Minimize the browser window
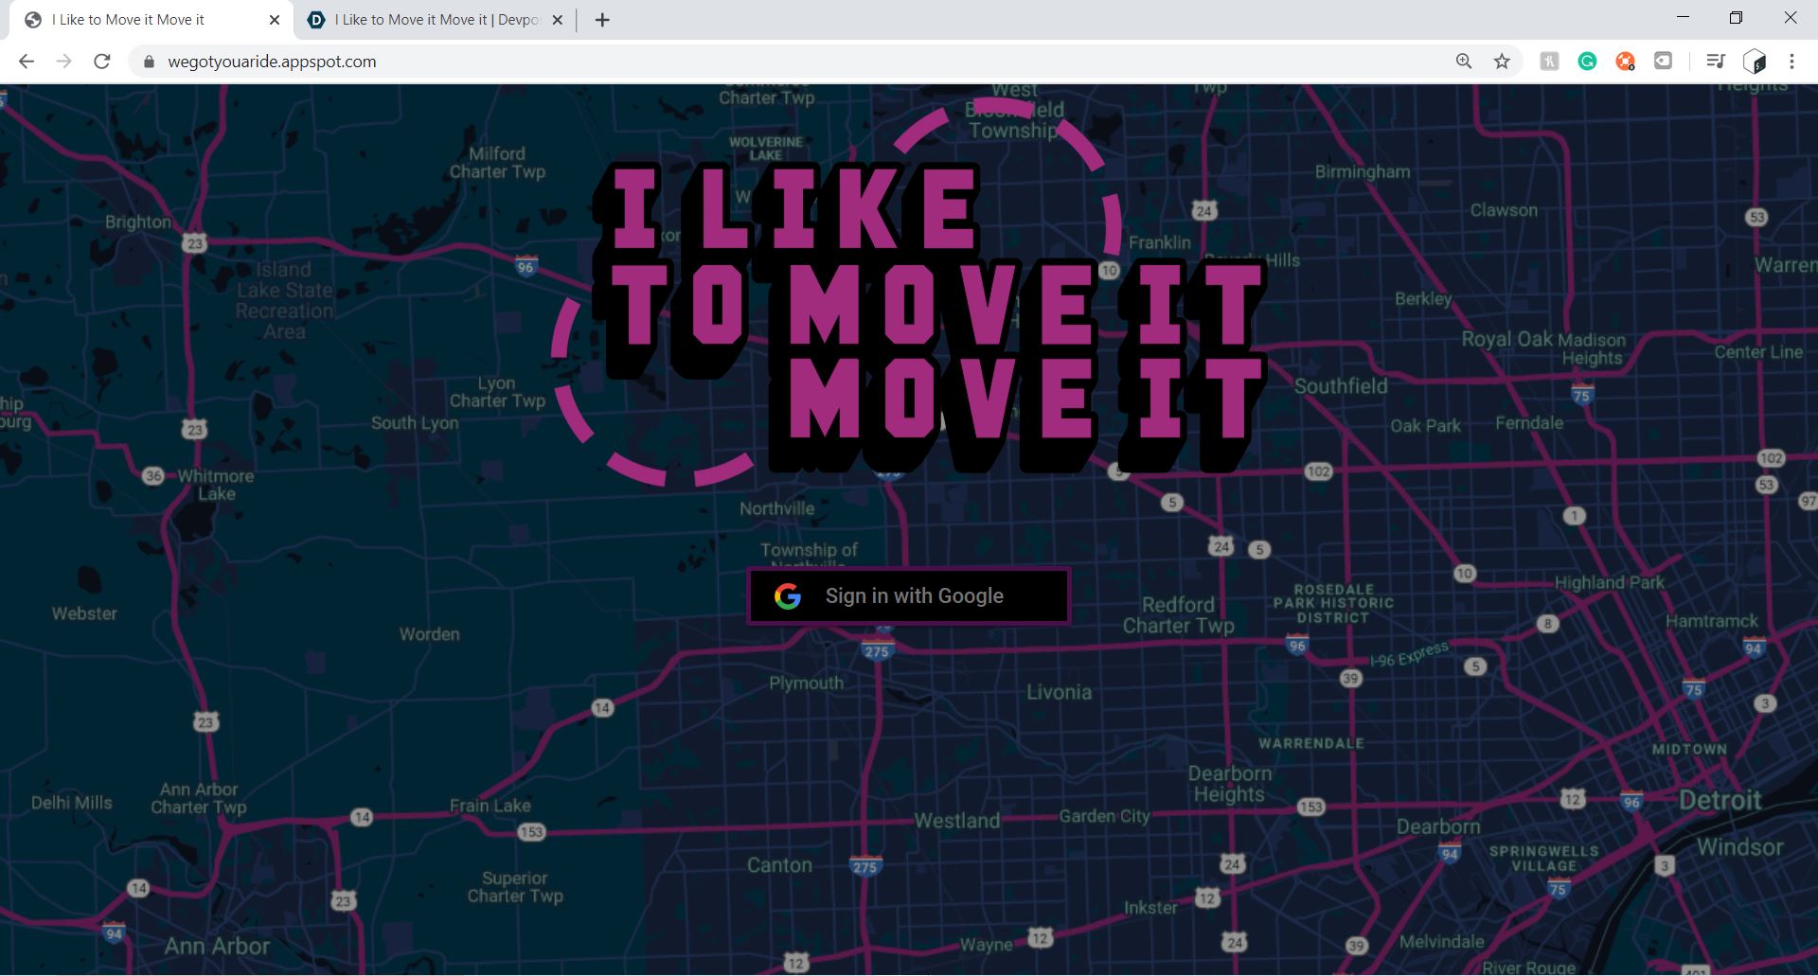This screenshot has width=1818, height=976. click(1683, 18)
